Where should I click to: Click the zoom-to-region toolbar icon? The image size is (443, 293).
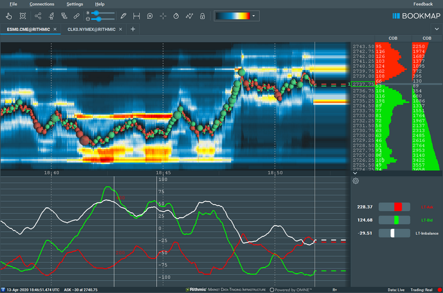click(x=22, y=16)
